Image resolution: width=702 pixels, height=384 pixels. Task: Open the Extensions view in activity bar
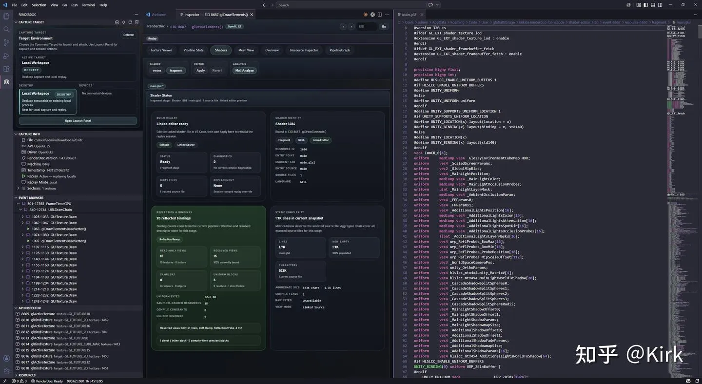[x=6, y=69]
